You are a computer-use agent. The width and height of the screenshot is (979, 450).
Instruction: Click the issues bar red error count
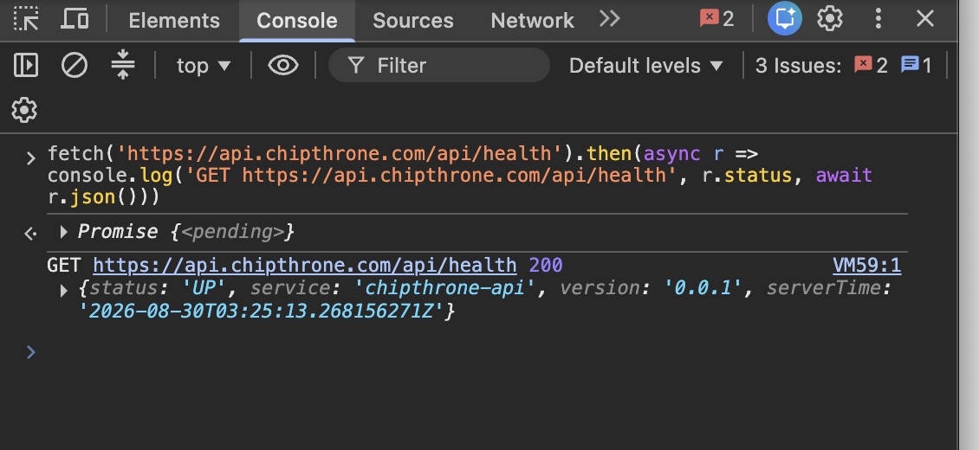[x=871, y=66]
